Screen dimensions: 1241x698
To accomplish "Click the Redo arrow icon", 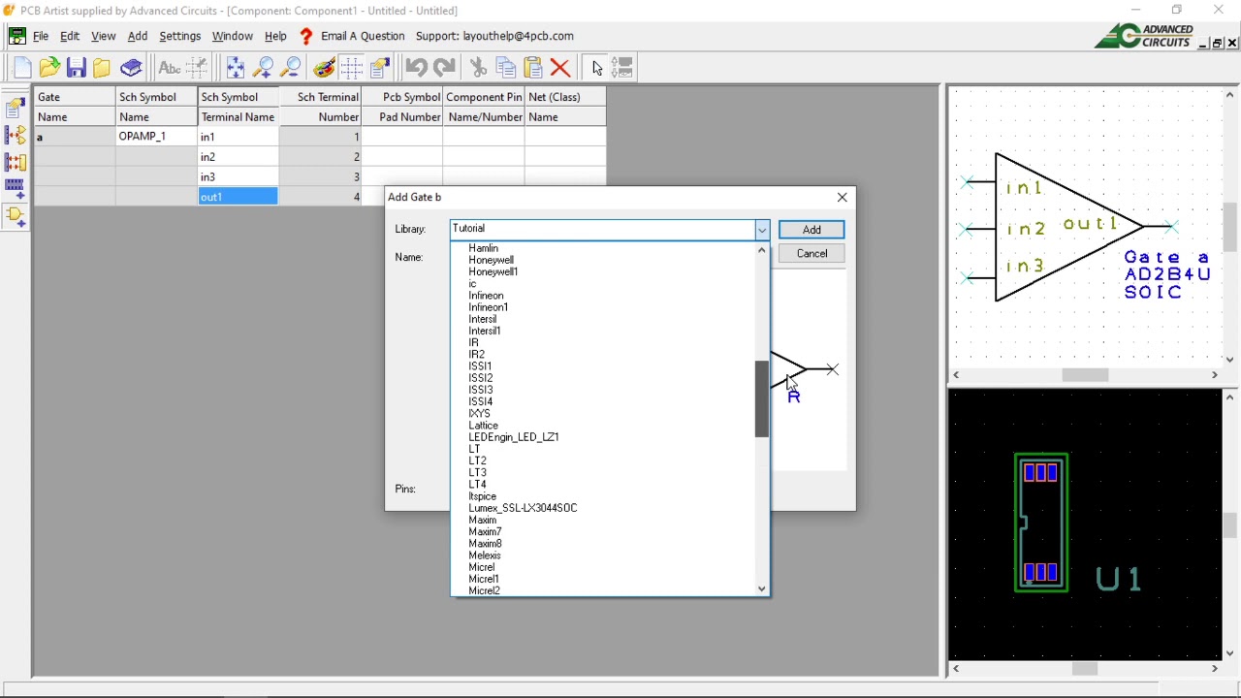I will (444, 67).
